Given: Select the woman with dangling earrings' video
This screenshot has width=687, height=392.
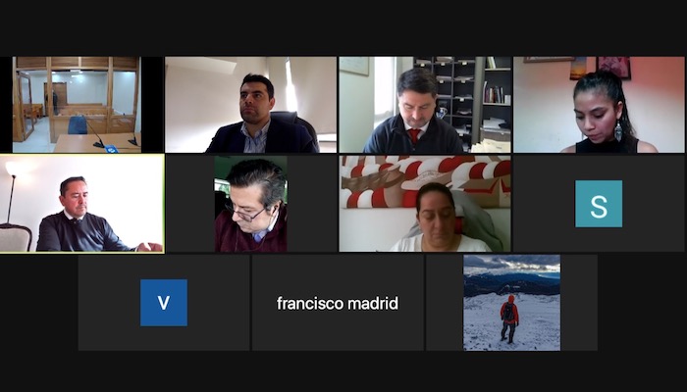Looking at the screenshot, I should coord(599,105).
